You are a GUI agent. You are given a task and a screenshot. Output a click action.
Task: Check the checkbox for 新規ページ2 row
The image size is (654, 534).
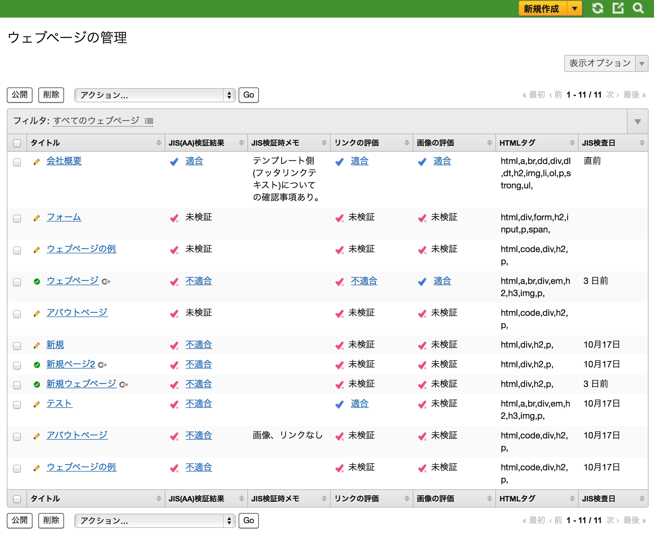[17, 365]
